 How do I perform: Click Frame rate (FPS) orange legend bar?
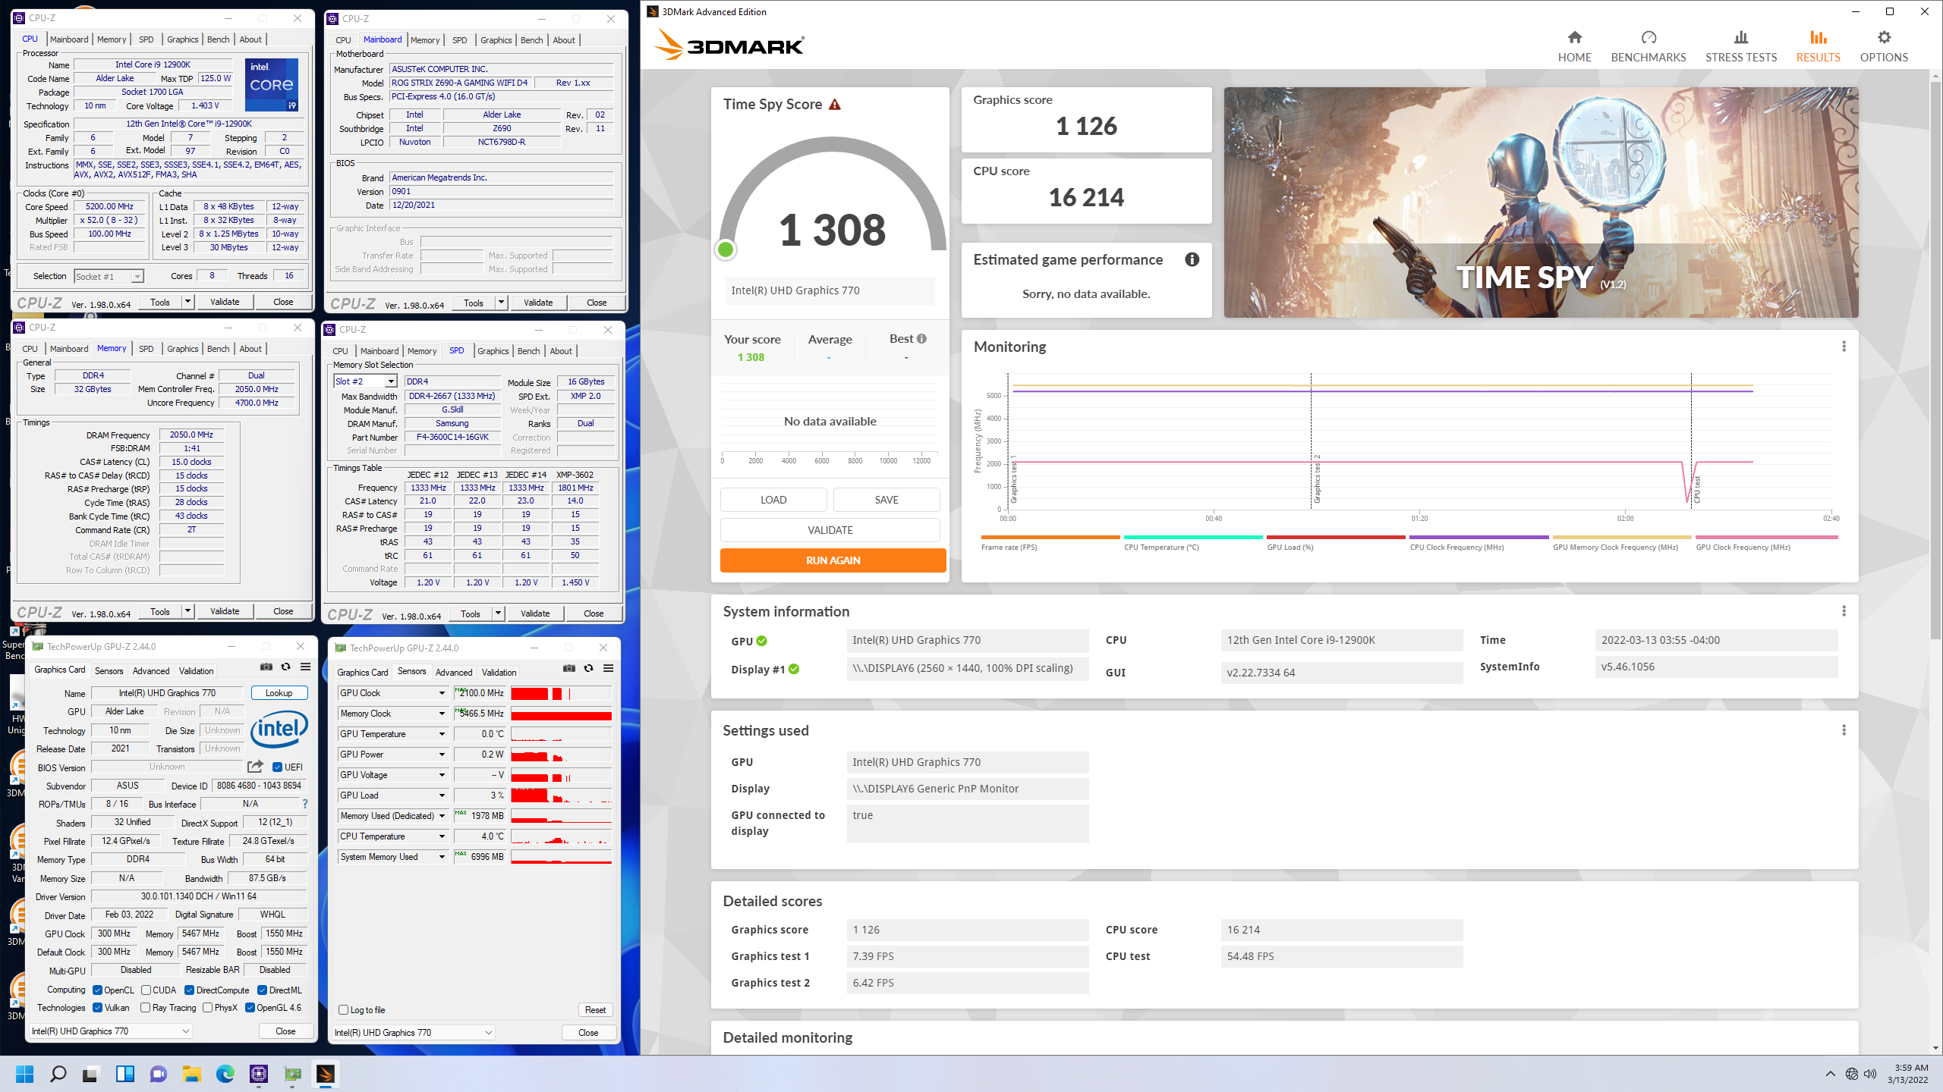coord(1050,538)
